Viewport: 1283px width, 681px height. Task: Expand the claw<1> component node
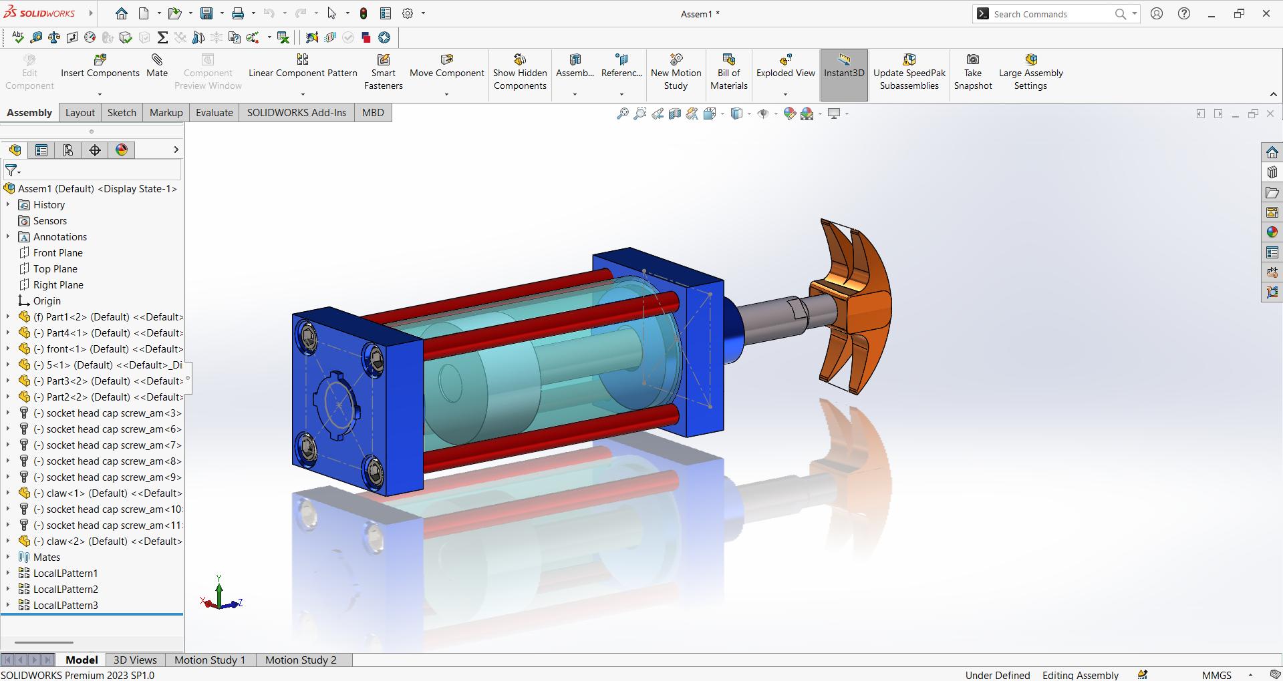point(8,493)
